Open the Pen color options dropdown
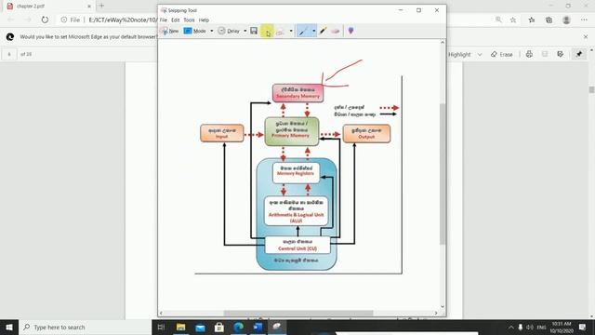 [x=314, y=31]
